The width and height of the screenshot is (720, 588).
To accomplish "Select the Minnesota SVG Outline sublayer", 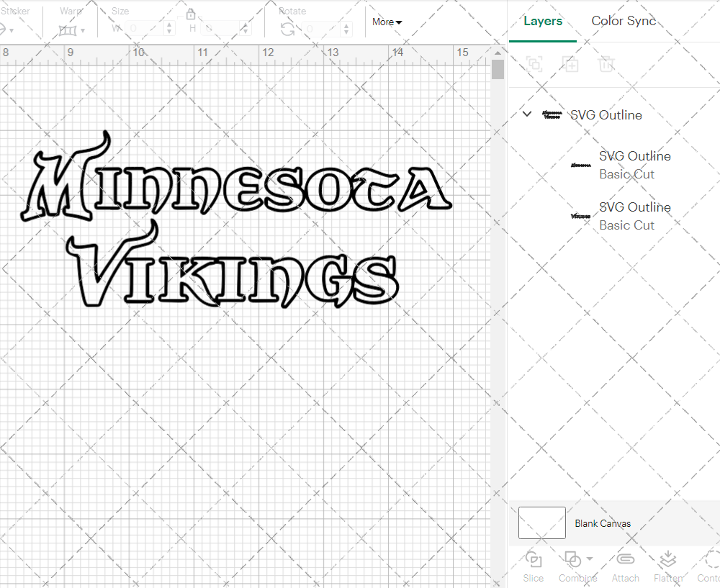I will [x=634, y=165].
